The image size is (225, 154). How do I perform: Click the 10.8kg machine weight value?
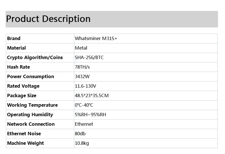click(82, 143)
